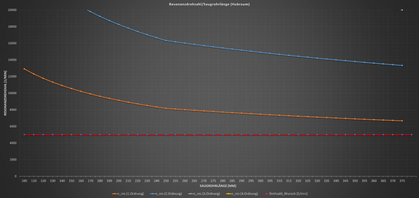Click the 250 label on the horizontal axis
The image size is (419, 198).
pyautogui.click(x=166, y=181)
